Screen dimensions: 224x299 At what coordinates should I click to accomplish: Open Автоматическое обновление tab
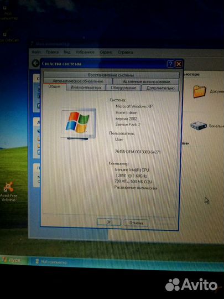click(78, 81)
